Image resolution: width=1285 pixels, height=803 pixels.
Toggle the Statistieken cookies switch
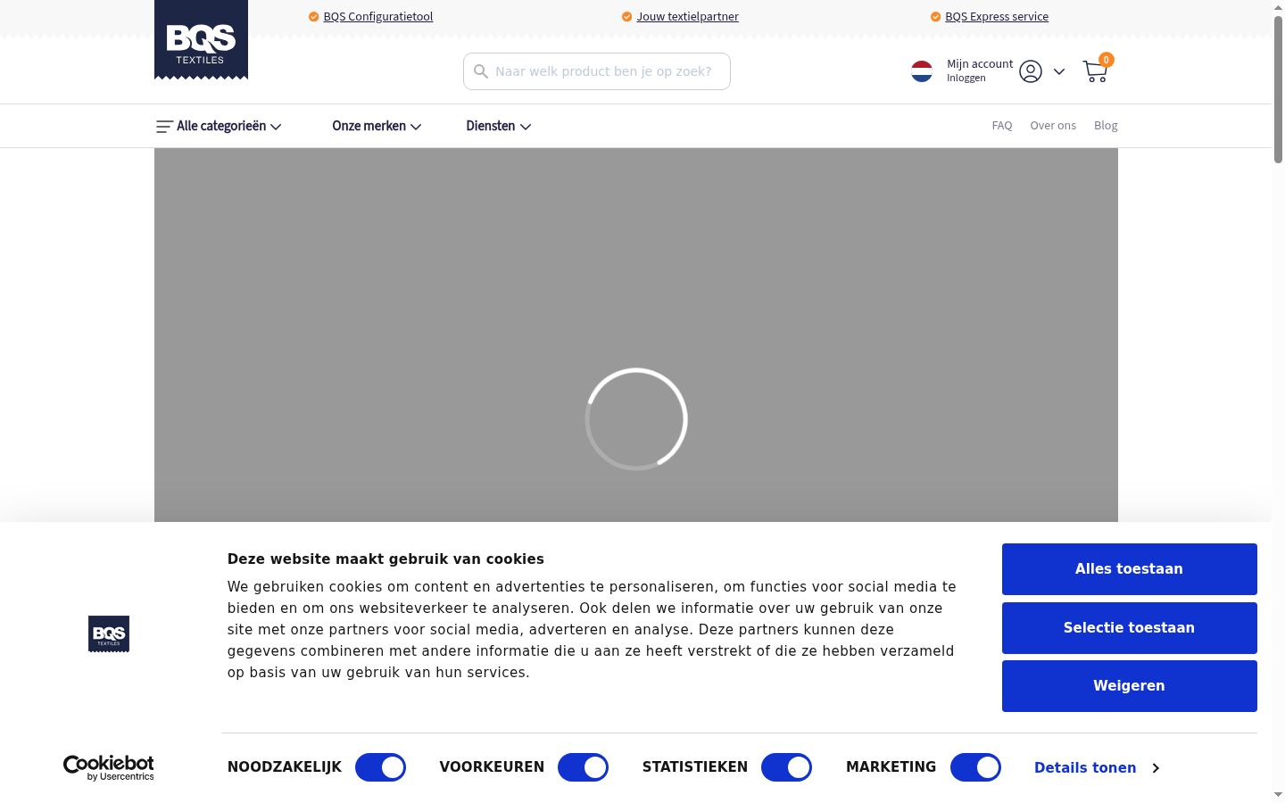pos(787,767)
